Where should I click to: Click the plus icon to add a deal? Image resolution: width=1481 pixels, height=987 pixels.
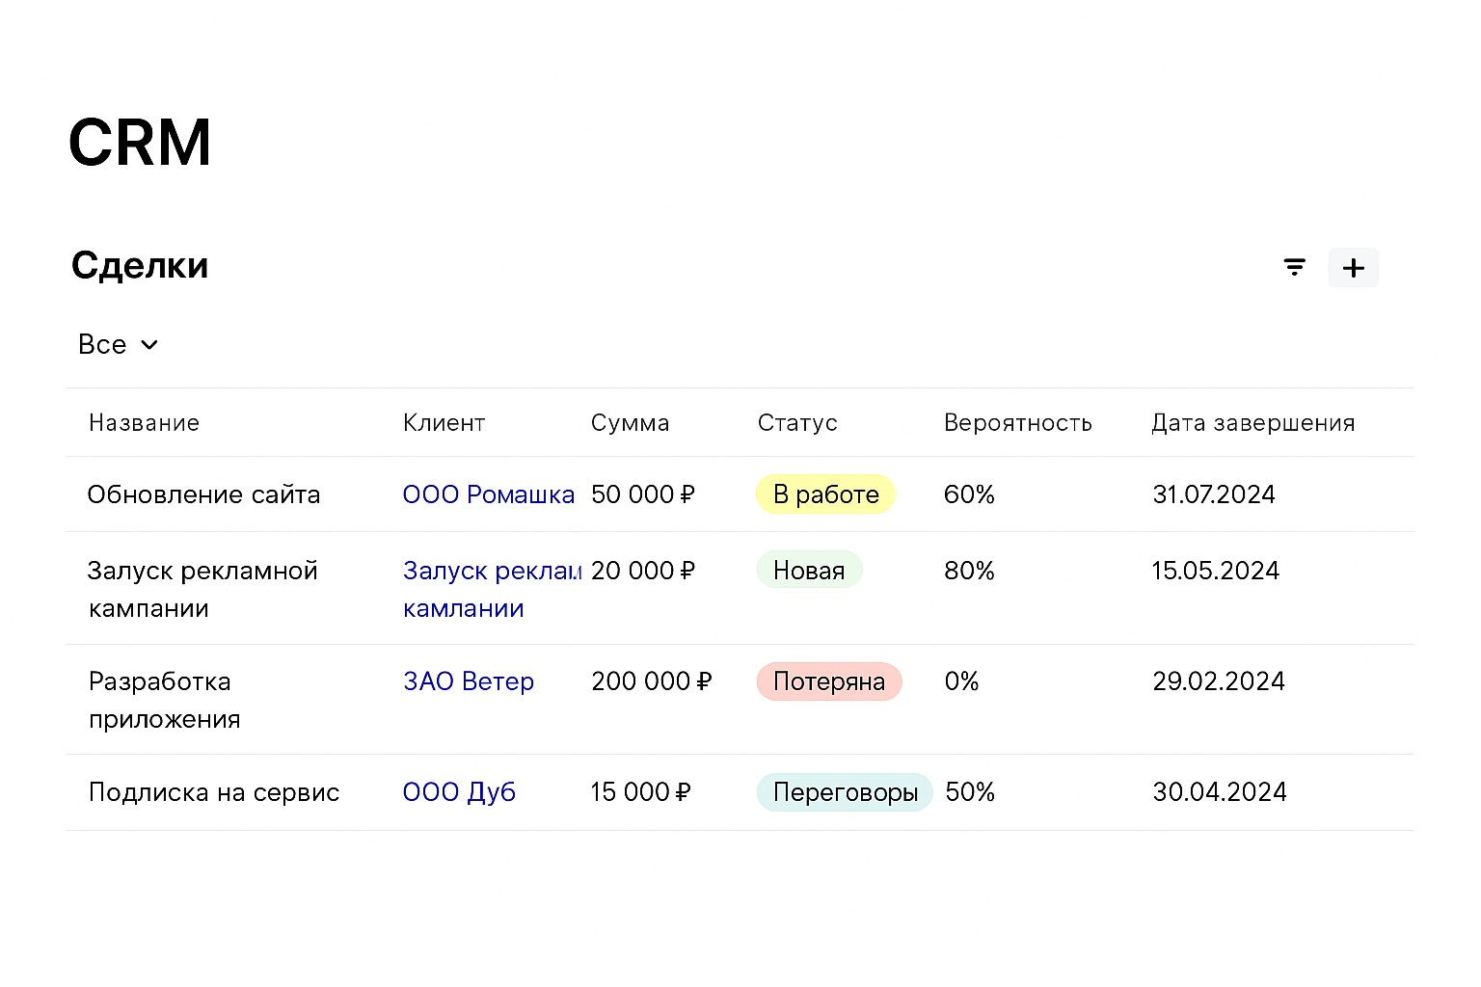pos(1354,267)
